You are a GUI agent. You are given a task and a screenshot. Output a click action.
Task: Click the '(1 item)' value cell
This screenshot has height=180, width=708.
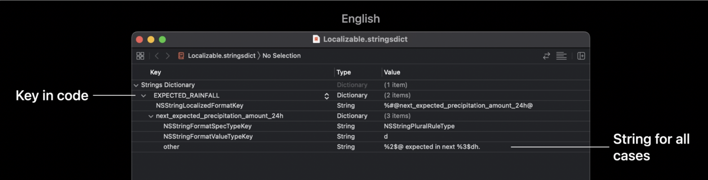click(395, 85)
